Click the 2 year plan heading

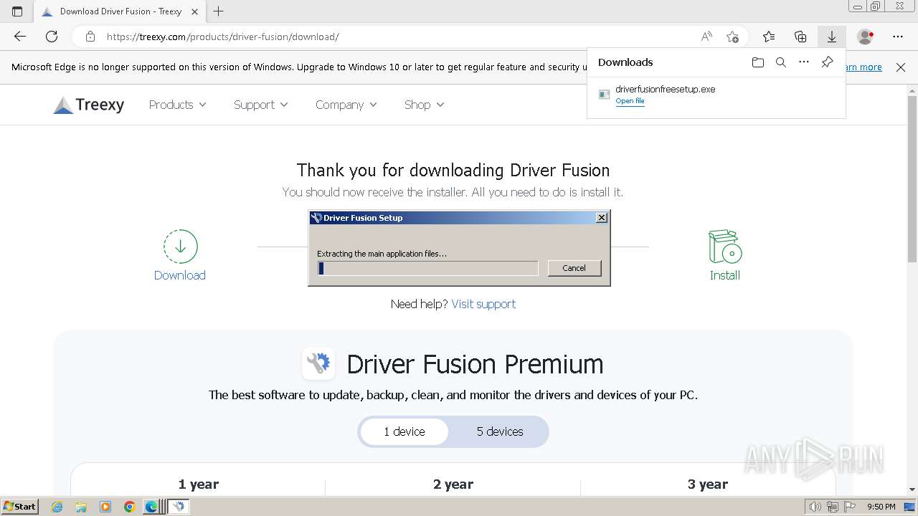pyautogui.click(x=453, y=484)
